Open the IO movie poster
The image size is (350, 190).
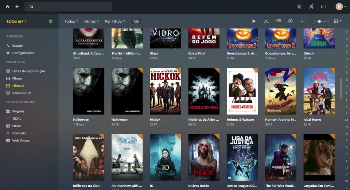(166, 158)
